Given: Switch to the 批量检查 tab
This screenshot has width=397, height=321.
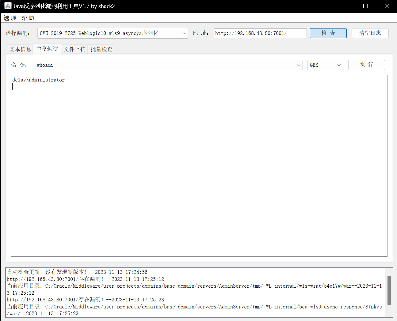Looking at the screenshot, I should coord(101,49).
